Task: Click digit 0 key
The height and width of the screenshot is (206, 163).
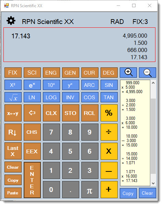Action: tap(51, 190)
